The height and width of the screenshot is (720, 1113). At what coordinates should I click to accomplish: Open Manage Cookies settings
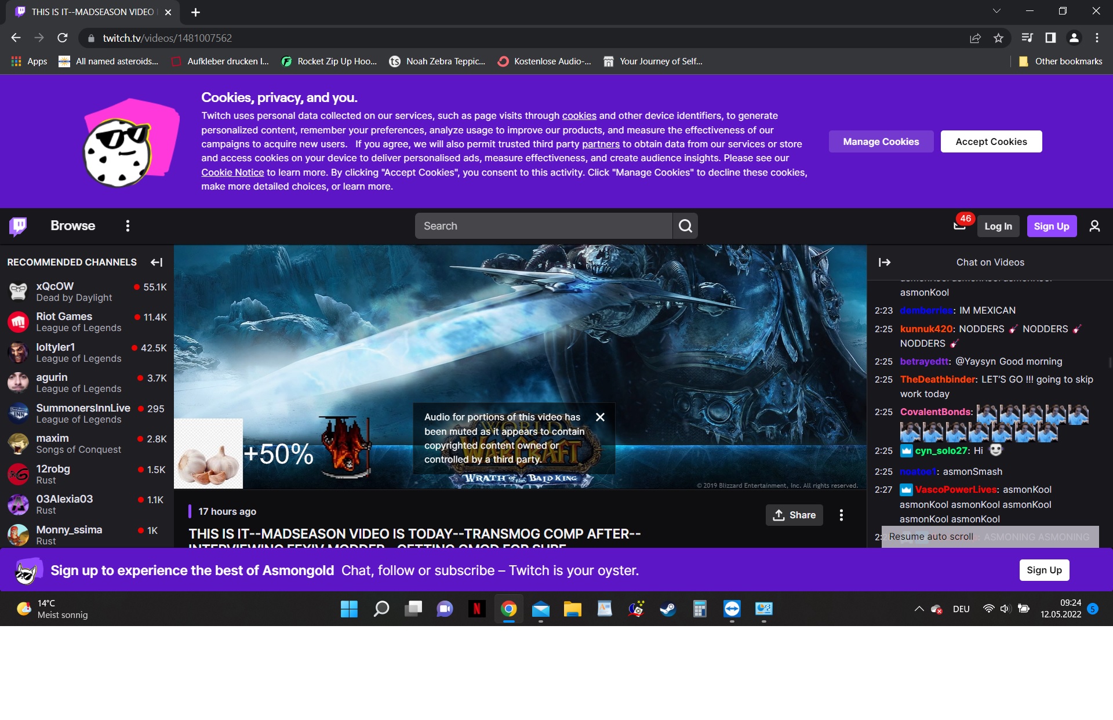[881, 141]
